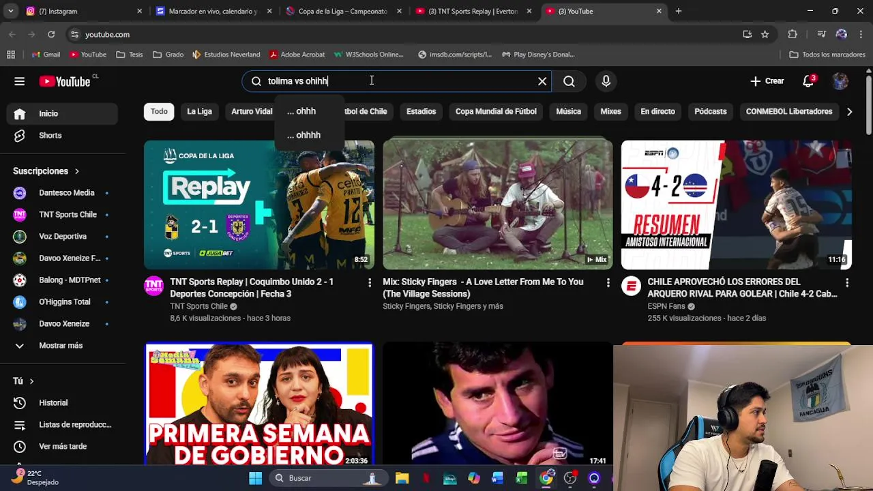873x491 pixels.
Task: Expand the Tú section chevron
Action: click(x=31, y=381)
